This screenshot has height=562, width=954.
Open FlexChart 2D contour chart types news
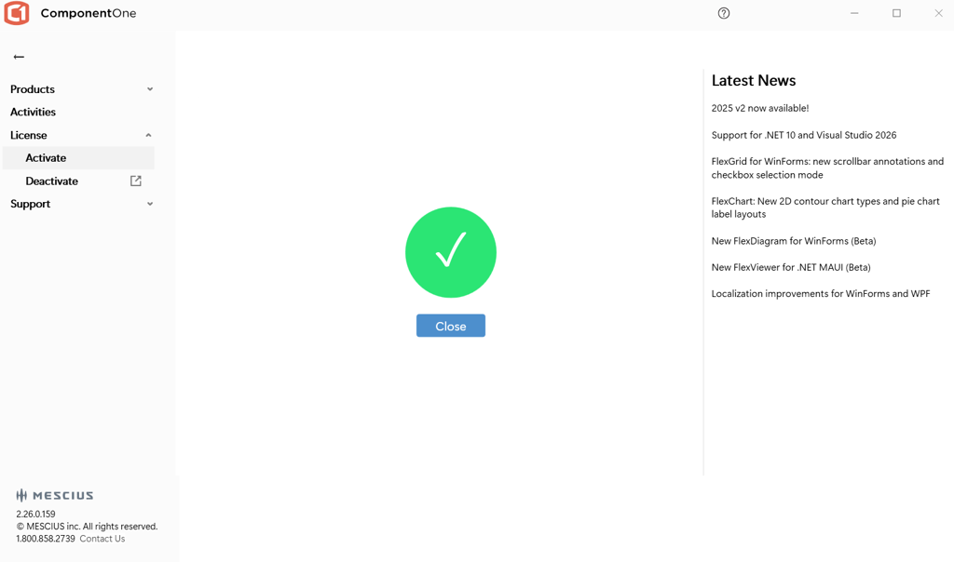[825, 207]
